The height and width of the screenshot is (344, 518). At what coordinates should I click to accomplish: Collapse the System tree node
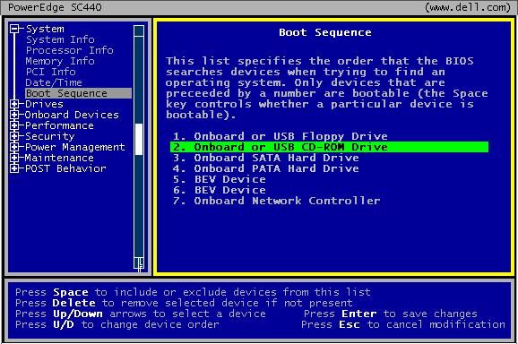click(14, 29)
